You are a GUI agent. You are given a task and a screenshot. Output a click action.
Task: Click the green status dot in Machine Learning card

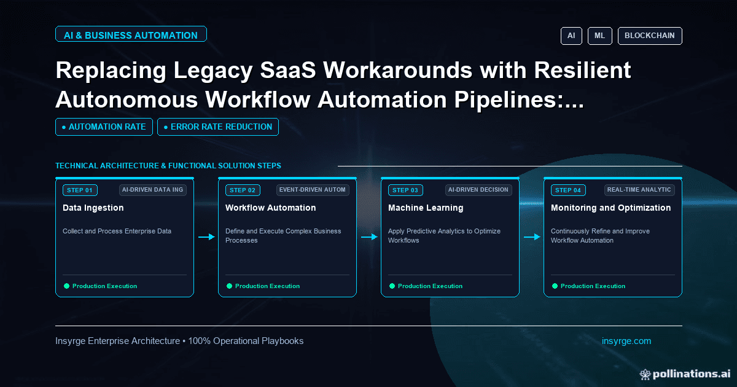tap(392, 286)
